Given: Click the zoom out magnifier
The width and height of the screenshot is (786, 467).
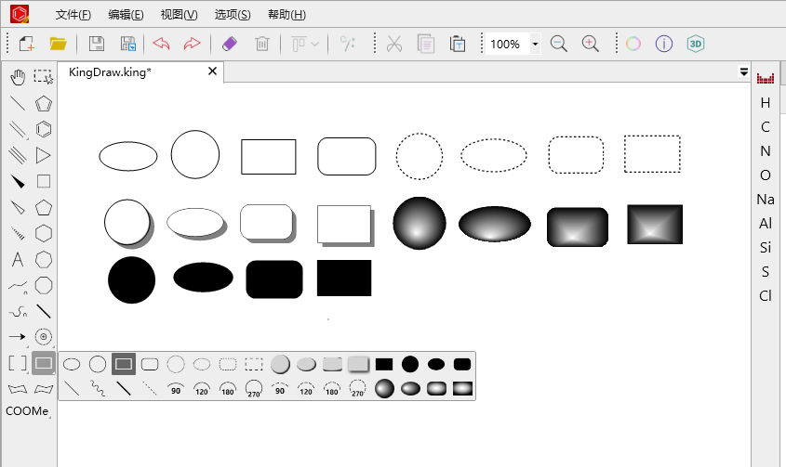Looking at the screenshot, I should point(558,44).
